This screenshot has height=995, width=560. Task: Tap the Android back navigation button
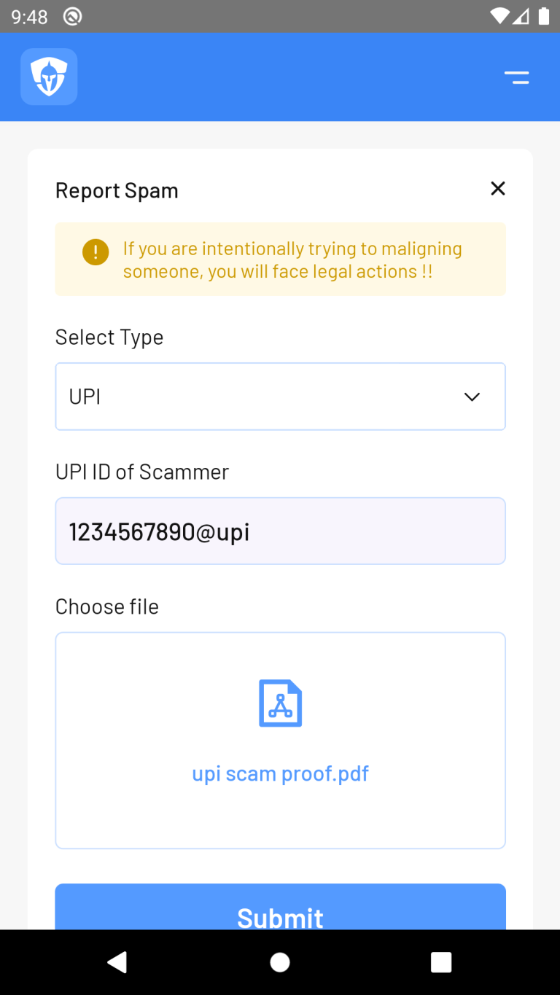pos(117,962)
